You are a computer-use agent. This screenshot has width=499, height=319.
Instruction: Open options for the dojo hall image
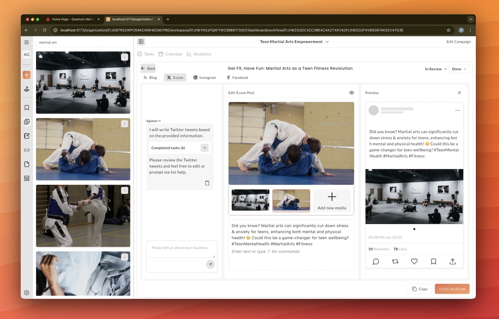pyautogui.click(x=124, y=57)
